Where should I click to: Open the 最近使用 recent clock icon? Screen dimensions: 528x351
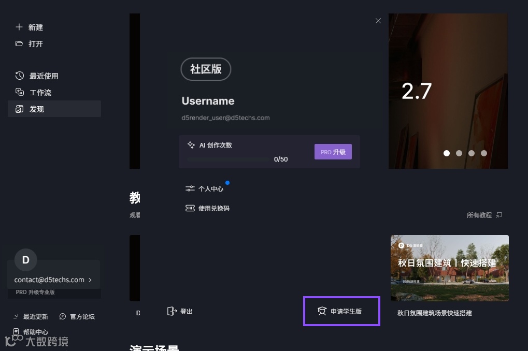point(20,76)
